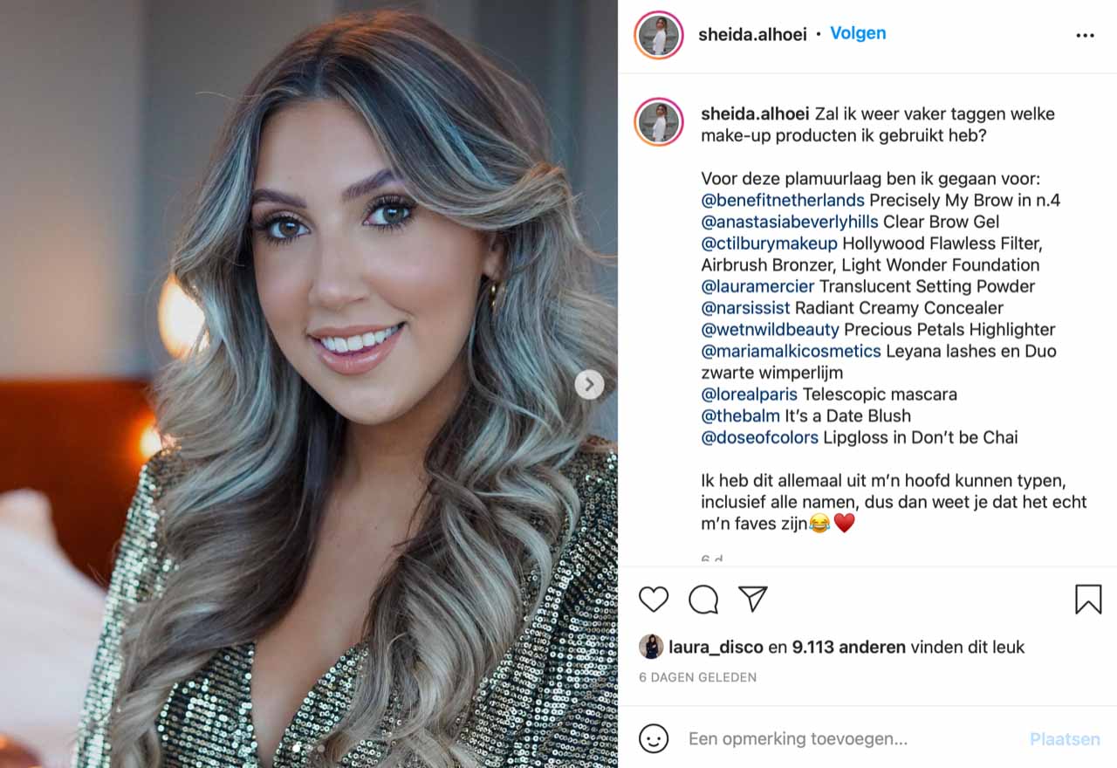The image size is (1117, 768).
Task: Open profile avatar beside the caption
Action: click(659, 121)
